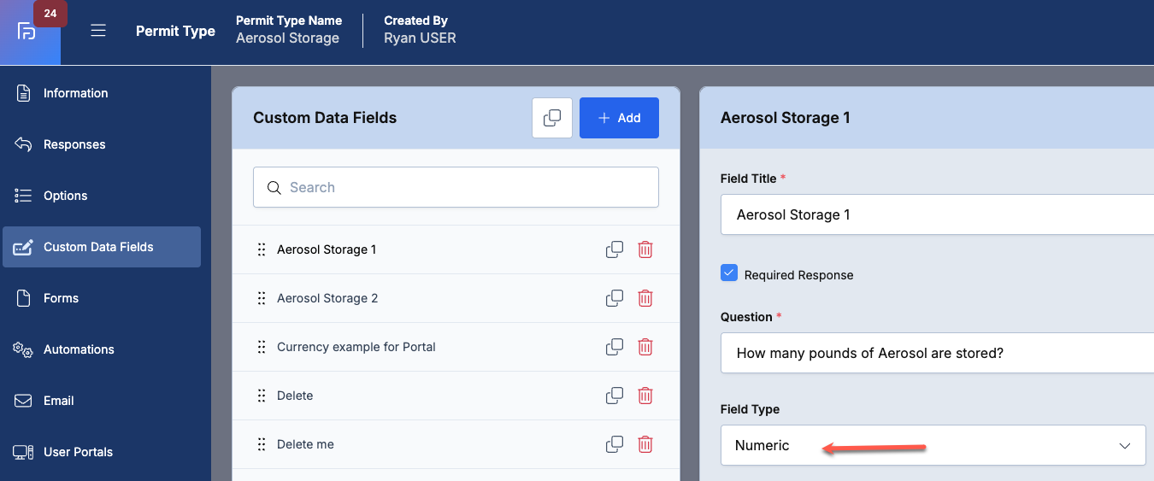Viewport: 1154px width, 481px height.
Task: Grab drag handle of Delete me row
Action: coord(262,444)
